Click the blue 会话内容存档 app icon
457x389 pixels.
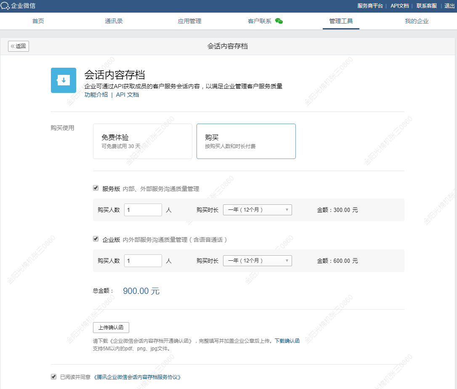tap(64, 80)
